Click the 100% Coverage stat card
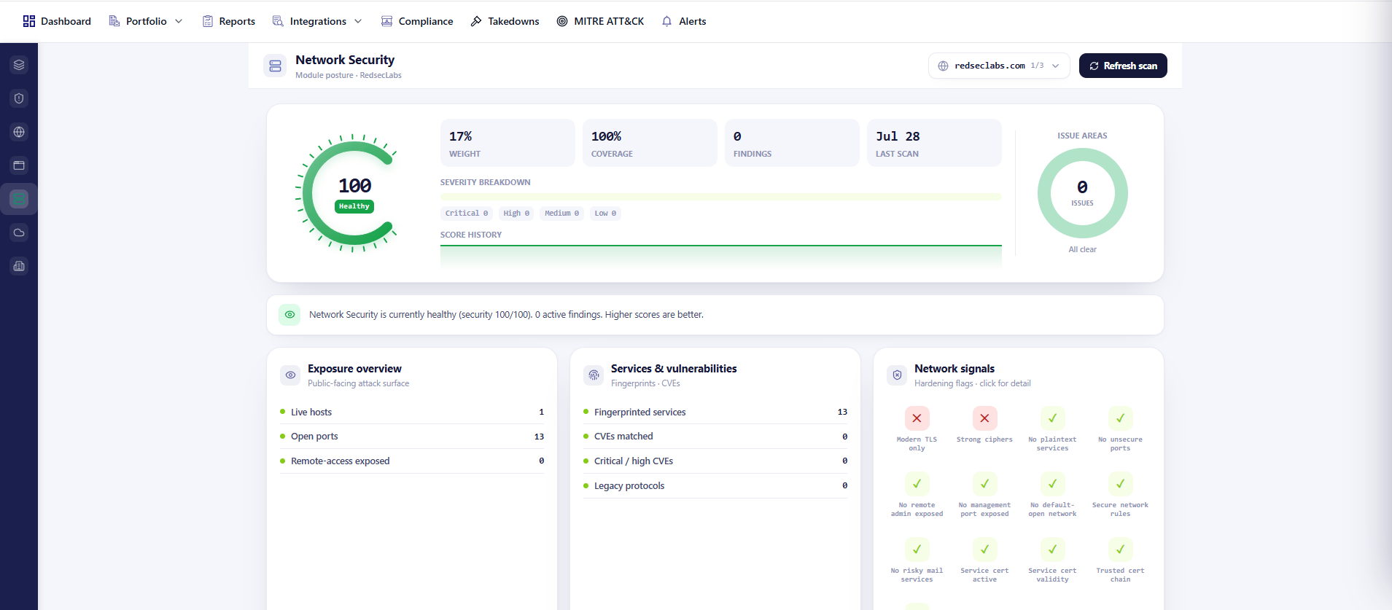The image size is (1392, 610). [650, 143]
